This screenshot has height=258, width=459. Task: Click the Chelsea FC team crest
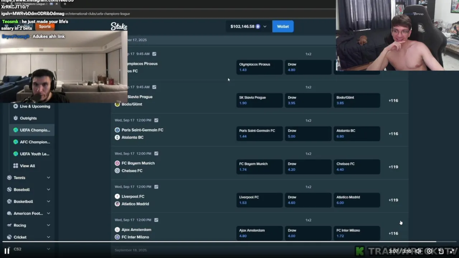click(x=117, y=171)
